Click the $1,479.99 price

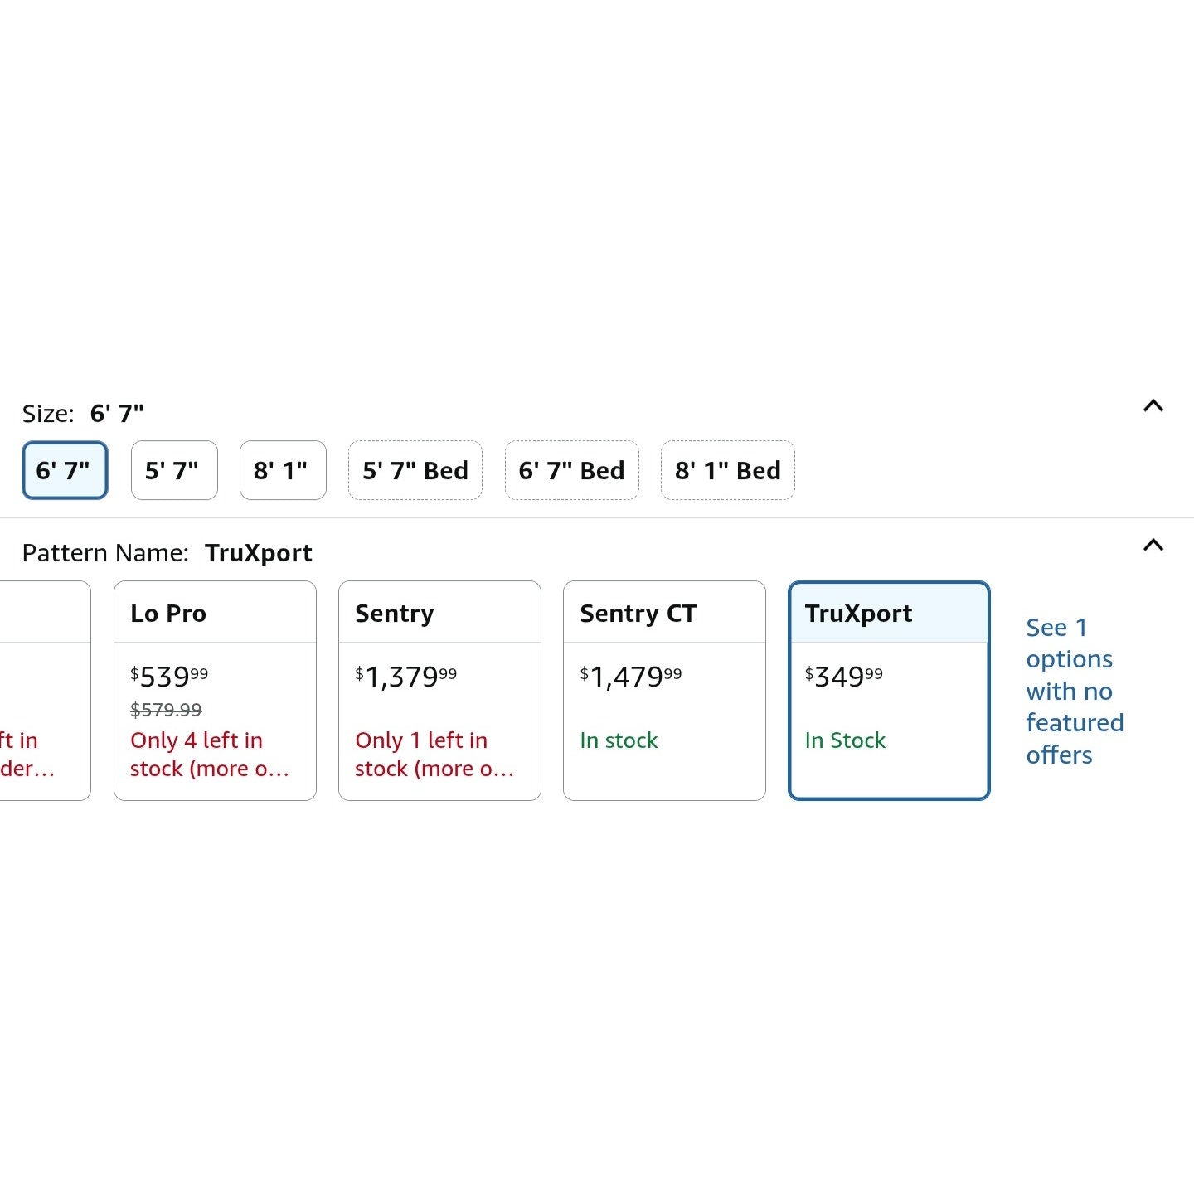pos(630,677)
